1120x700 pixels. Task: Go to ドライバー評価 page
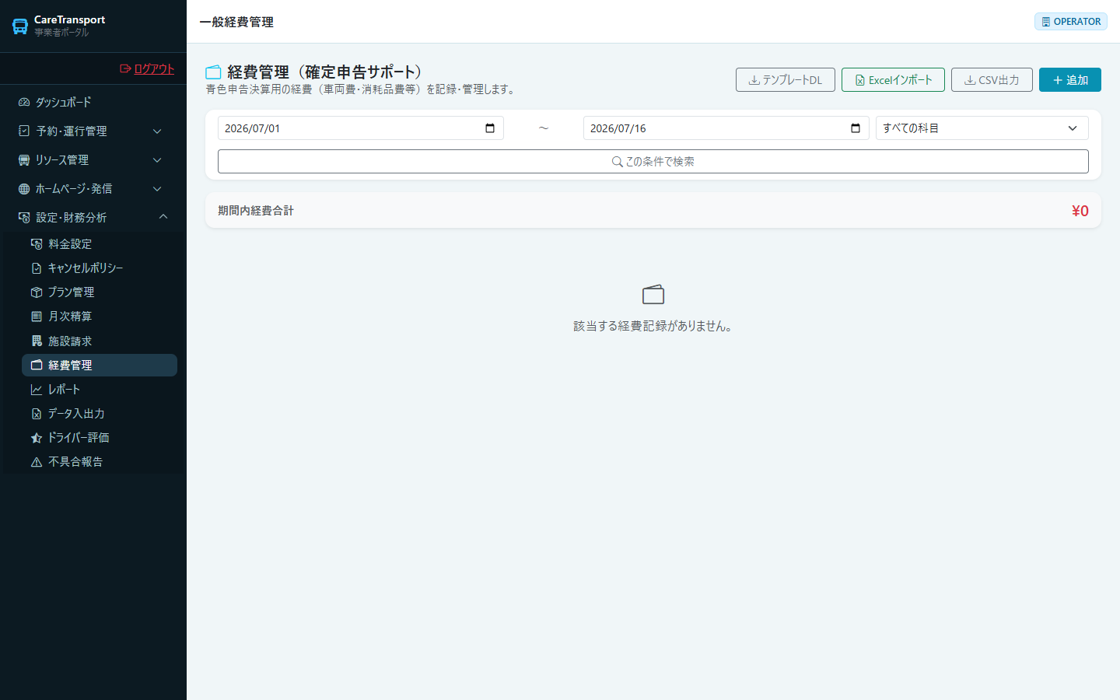(x=100, y=437)
